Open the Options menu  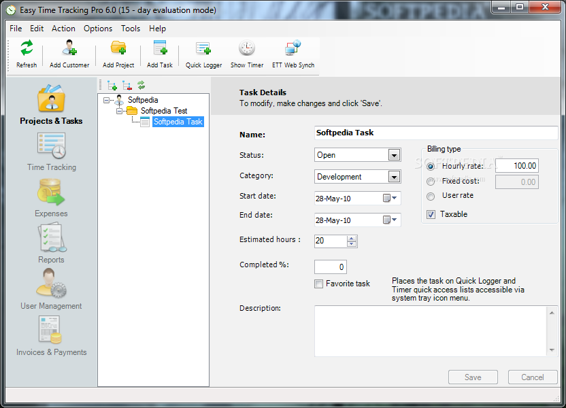(98, 29)
